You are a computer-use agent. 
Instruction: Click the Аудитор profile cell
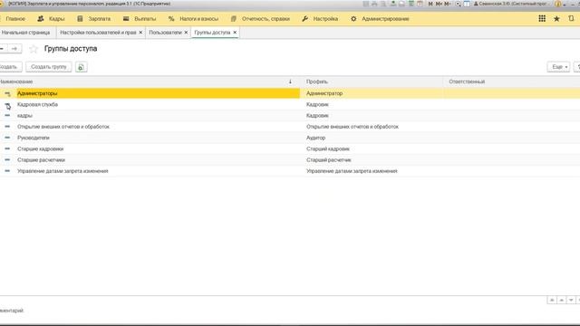[x=316, y=138]
